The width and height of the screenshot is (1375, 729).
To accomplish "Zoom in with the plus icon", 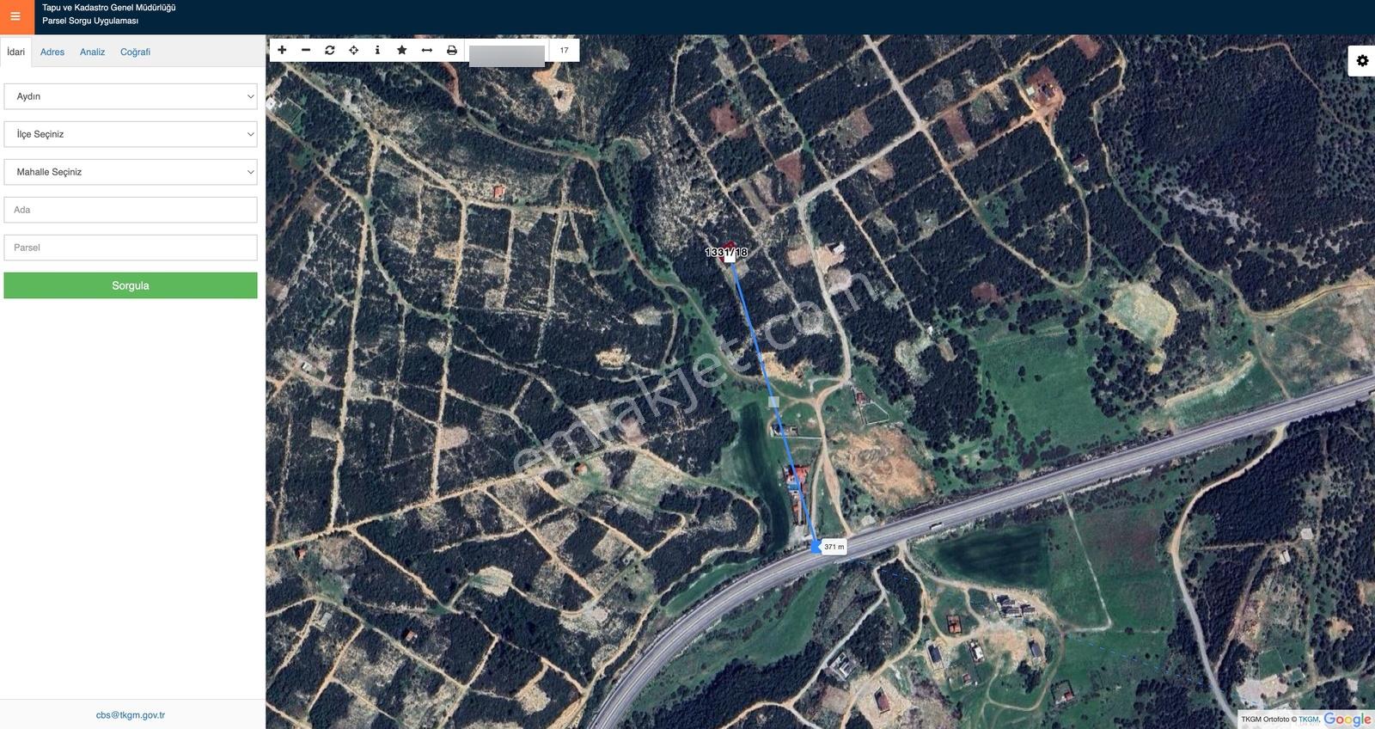I will (282, 50).
